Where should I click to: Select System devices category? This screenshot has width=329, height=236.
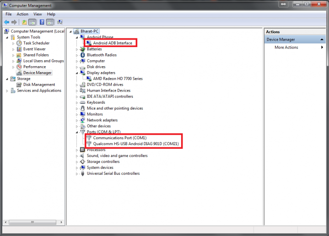coord(100,168)
